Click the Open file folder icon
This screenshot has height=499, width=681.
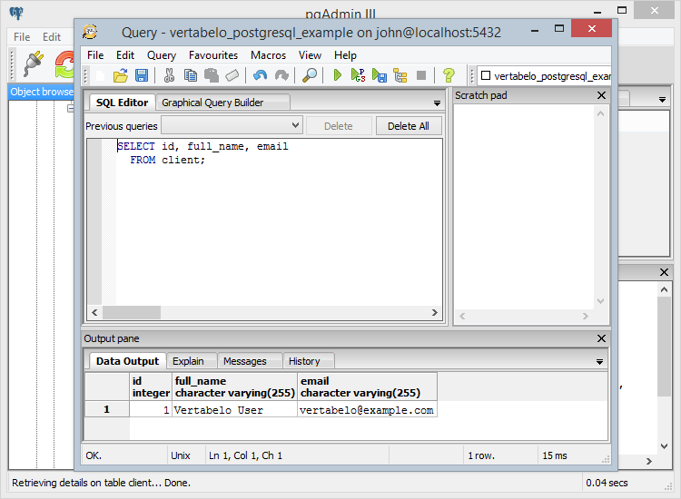point(121,76)
